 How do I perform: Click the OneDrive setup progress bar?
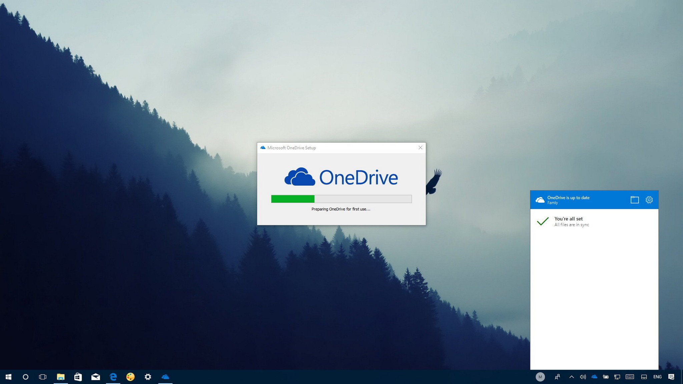pyautogui.click(x=341, y=199)
